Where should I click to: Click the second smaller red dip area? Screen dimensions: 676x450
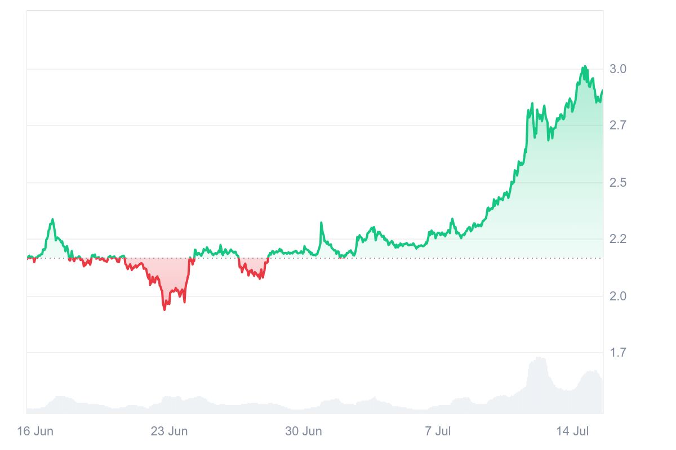coord(253,272)
